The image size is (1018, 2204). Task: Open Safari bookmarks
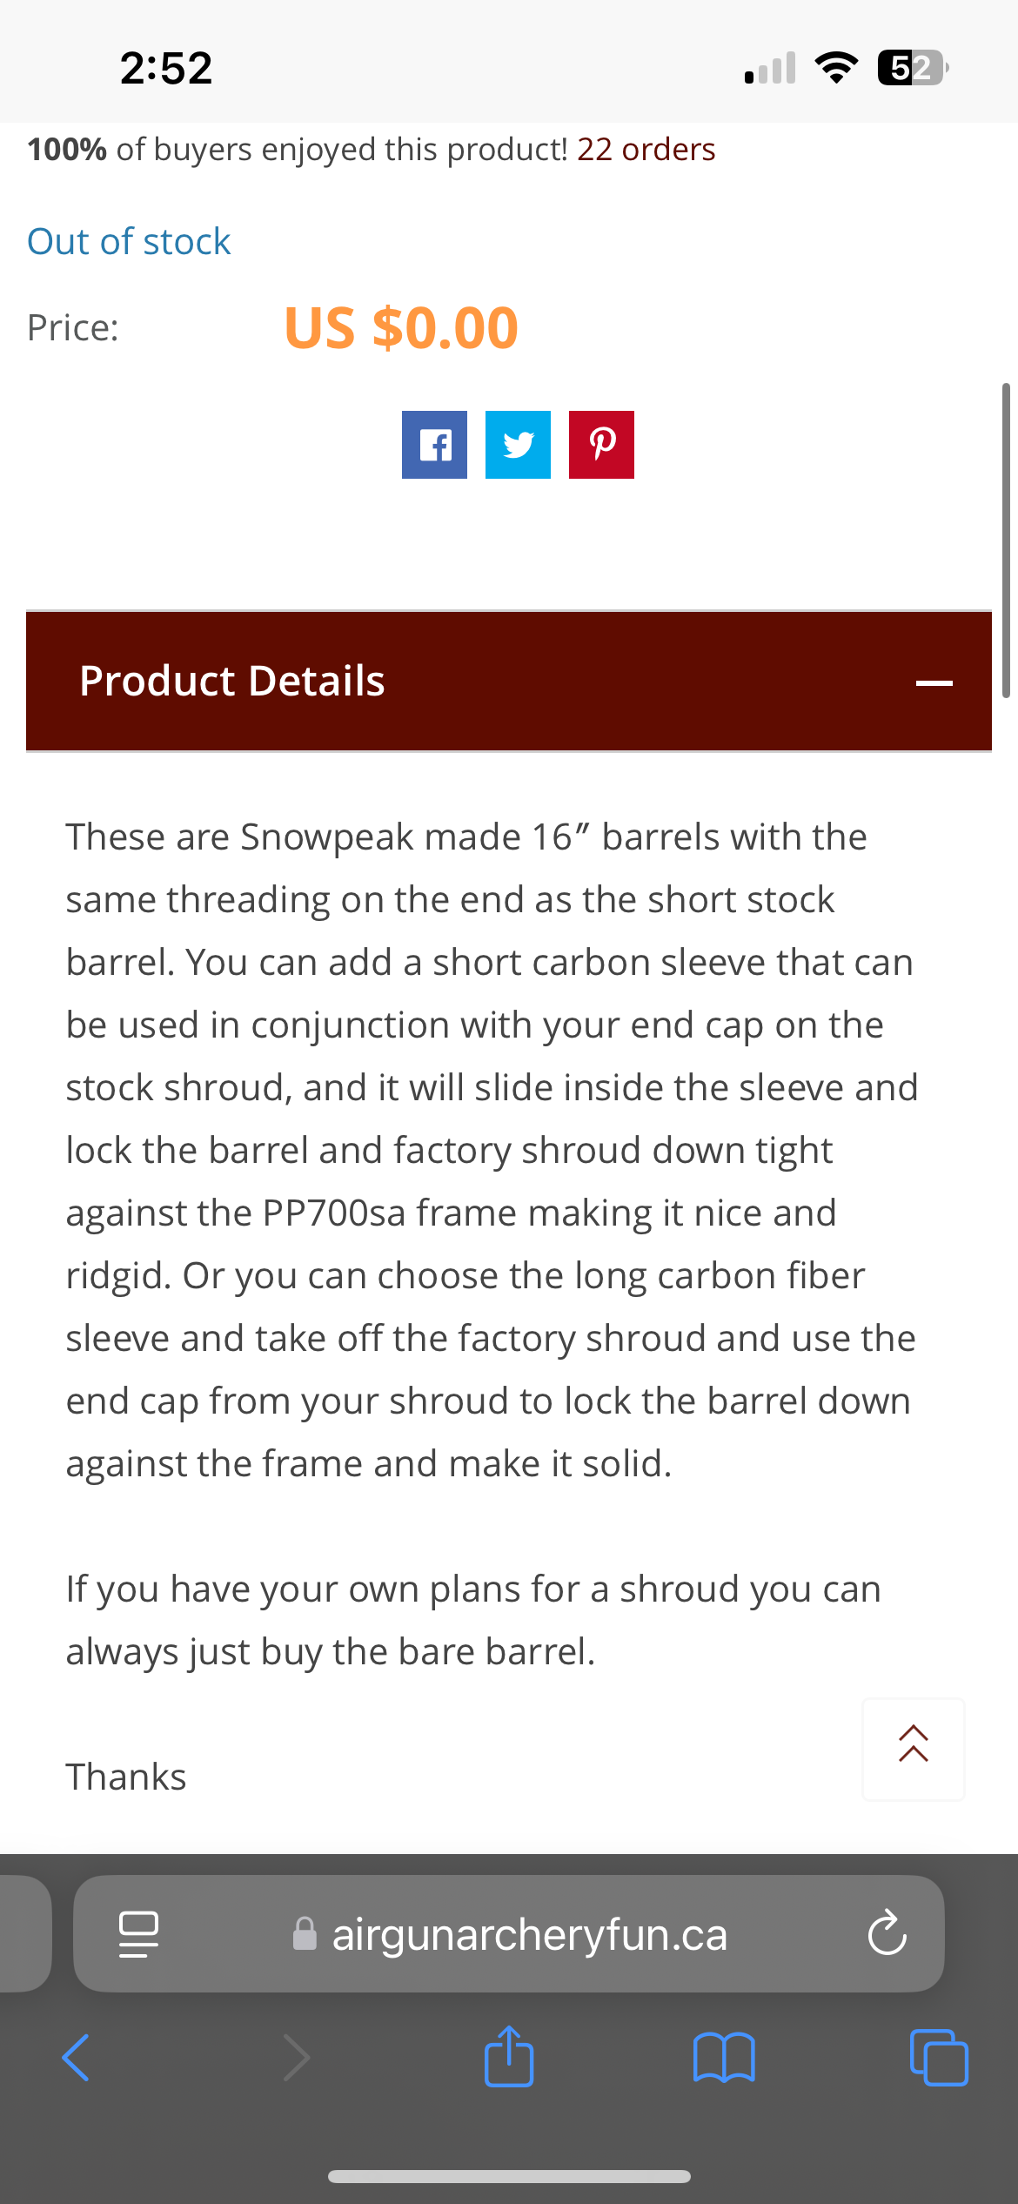coord(724,2058)
